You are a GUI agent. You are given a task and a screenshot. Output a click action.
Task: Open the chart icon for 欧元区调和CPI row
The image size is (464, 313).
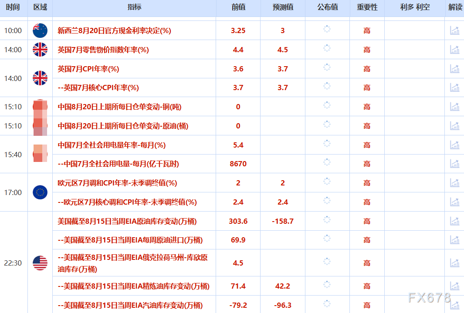456,183
